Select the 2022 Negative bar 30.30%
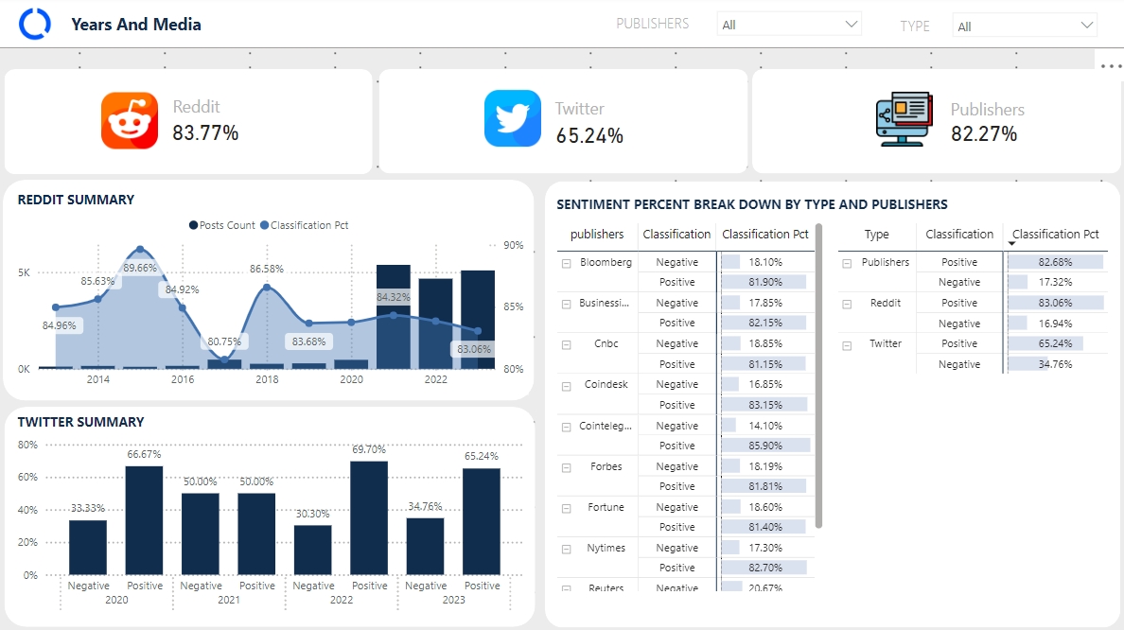Viewport: 1124px width, 630px height. (313, 550)
